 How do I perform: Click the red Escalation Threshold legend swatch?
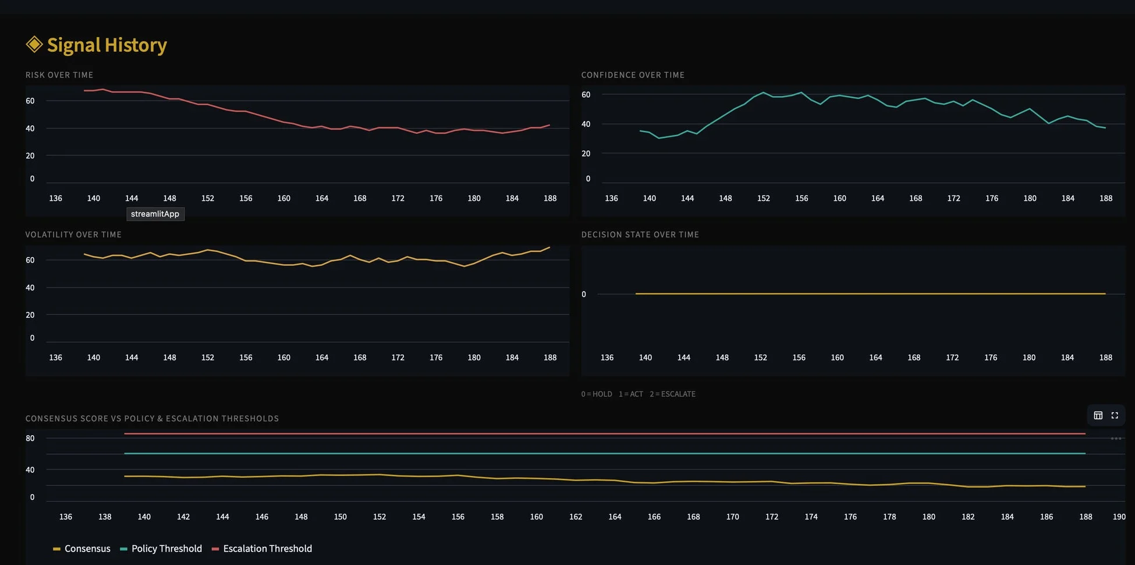[215, 549]
